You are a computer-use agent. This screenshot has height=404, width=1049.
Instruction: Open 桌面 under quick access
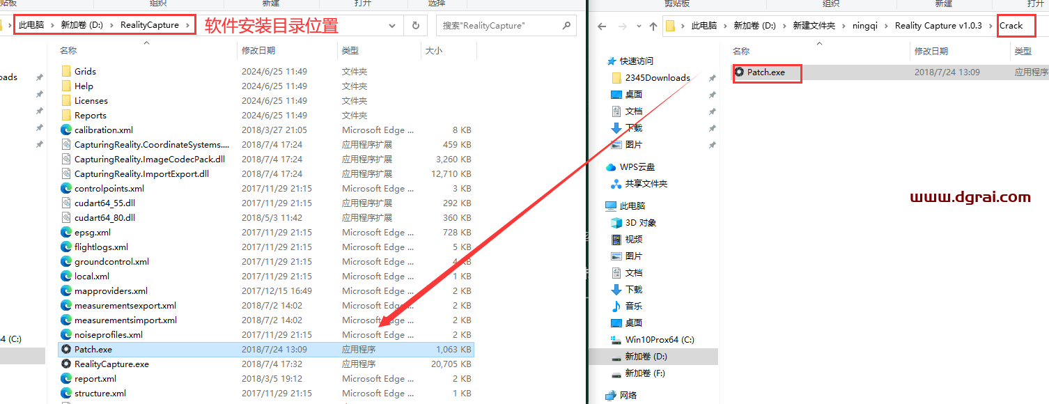[634, 94]
